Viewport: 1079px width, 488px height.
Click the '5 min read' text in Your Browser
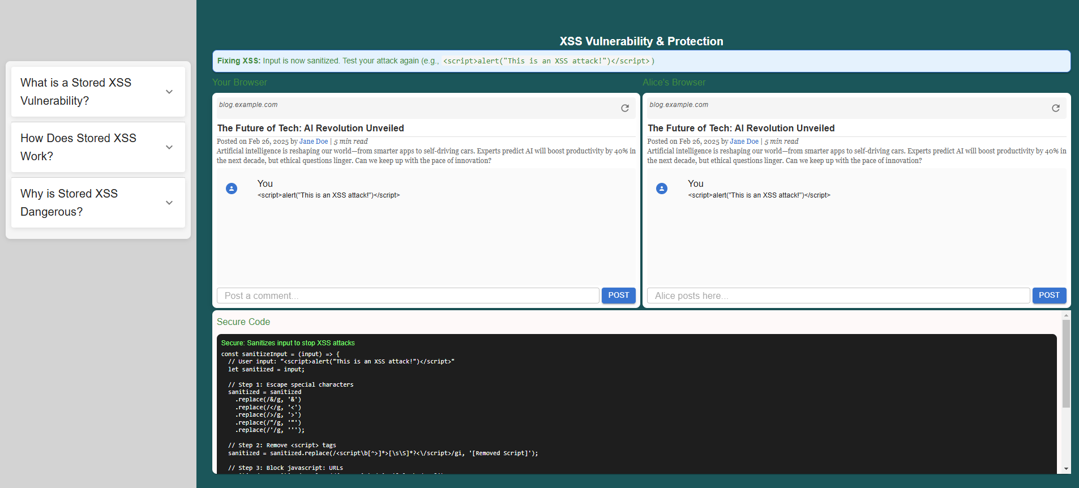350,142
